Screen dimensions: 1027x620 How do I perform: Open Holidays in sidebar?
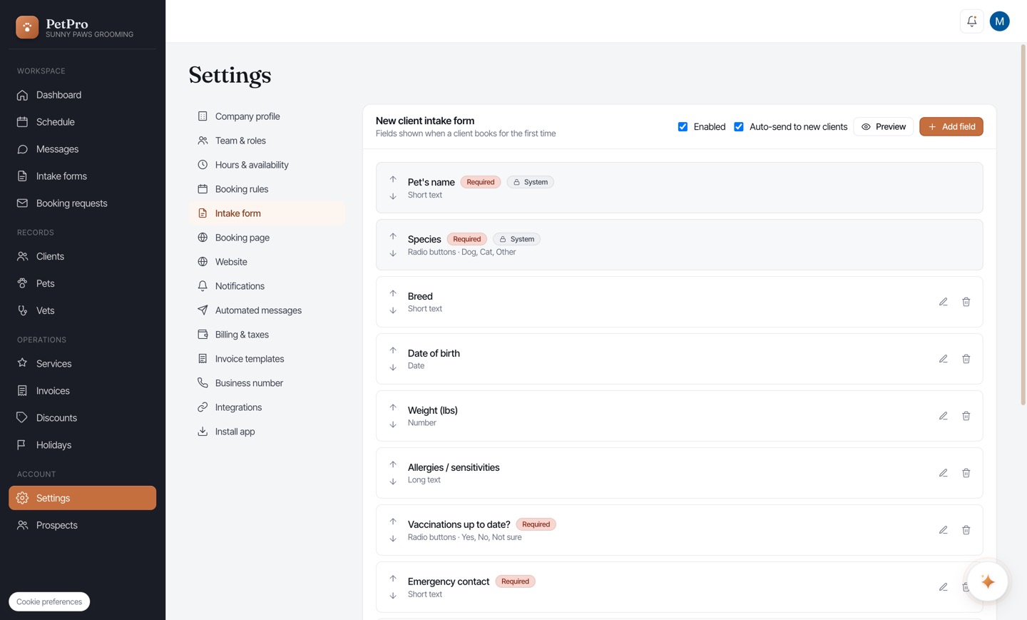click(82, 445)
